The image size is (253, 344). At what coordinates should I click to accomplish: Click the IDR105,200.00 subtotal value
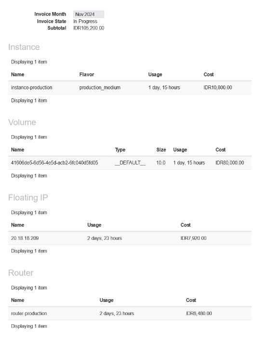pos(89,28)
